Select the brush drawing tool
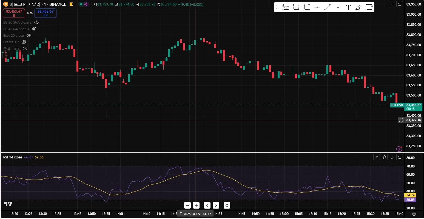 359,7
